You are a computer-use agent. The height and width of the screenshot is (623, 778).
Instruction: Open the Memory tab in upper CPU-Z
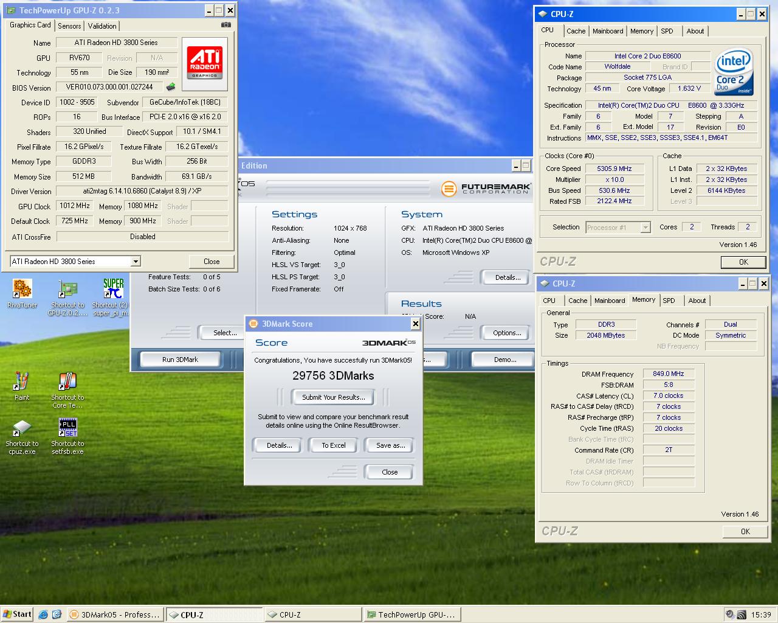pyautogui.click(x=642, y=31)
